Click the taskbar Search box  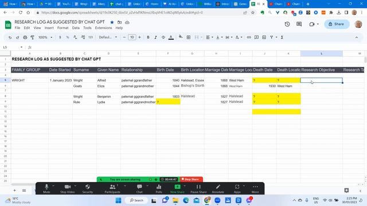pos(136,200)
